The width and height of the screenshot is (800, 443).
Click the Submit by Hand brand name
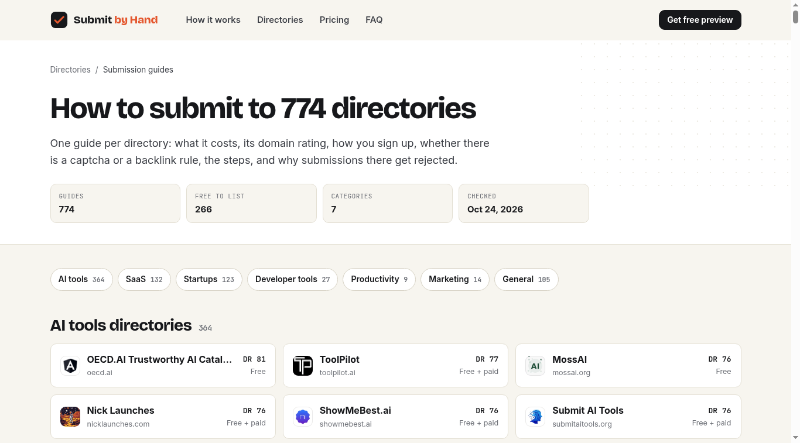coord(115,20)
